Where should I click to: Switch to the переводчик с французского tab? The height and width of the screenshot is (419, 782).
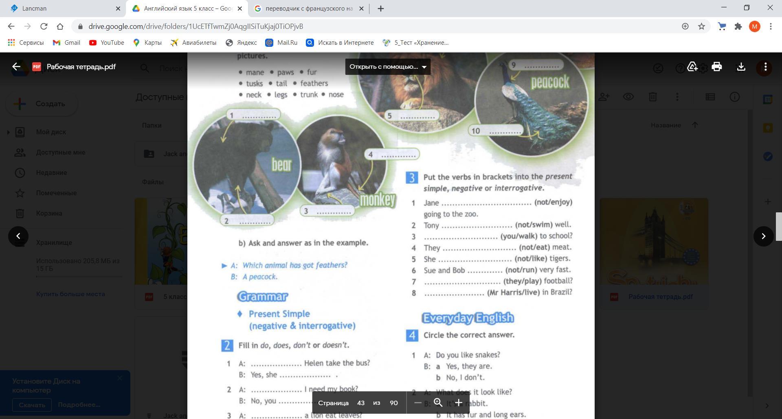(x=308, y=9)
